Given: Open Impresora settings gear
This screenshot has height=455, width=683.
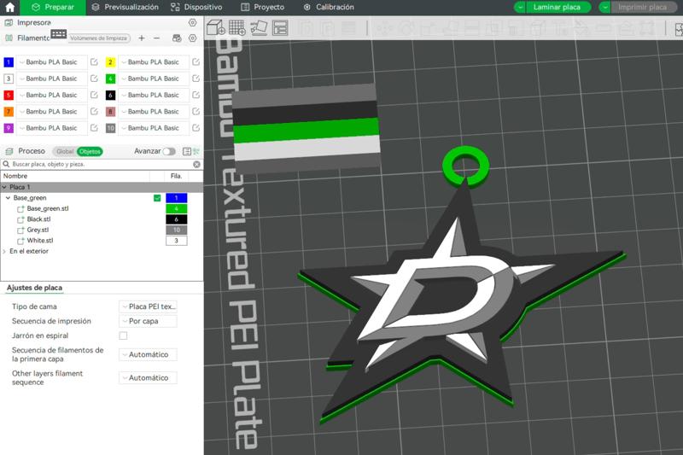Looking at the screenshot, I should tap(193, 23).
